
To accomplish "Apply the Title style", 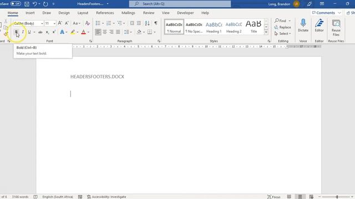I will coord(253,27).
